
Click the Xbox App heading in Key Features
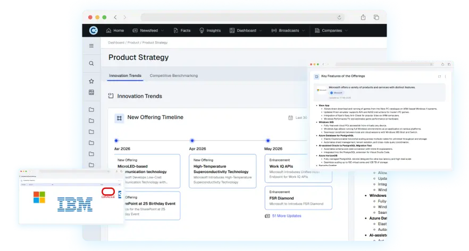coord(324,106)
